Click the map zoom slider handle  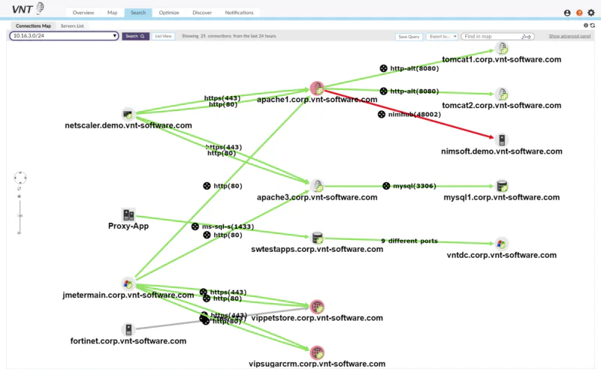pos(20,216)
